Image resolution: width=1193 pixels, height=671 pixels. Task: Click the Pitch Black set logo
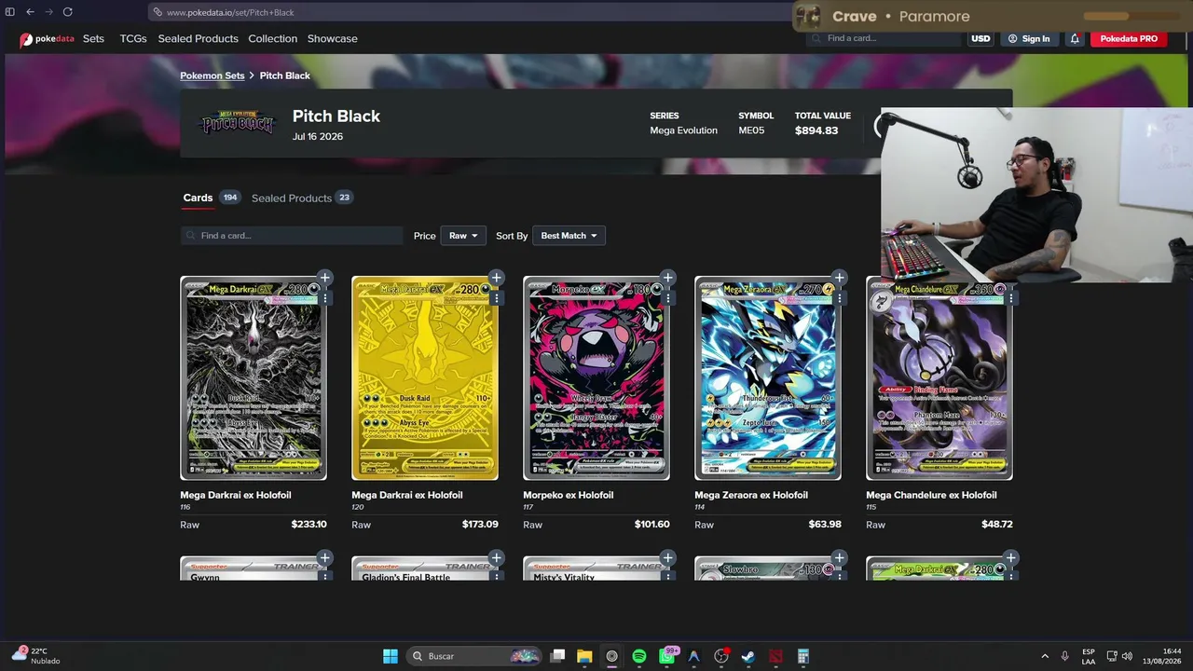click(x=239, y=123)
